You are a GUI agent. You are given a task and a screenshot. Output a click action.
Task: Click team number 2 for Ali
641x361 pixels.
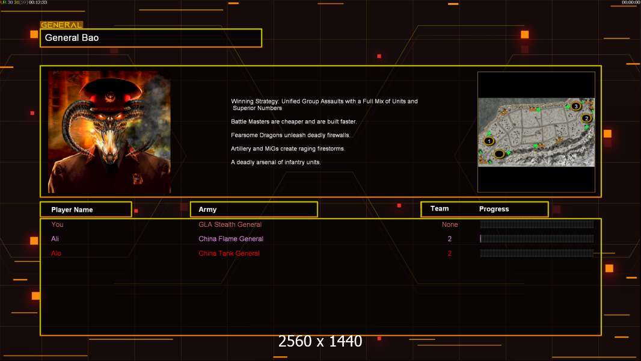[450, 239]
